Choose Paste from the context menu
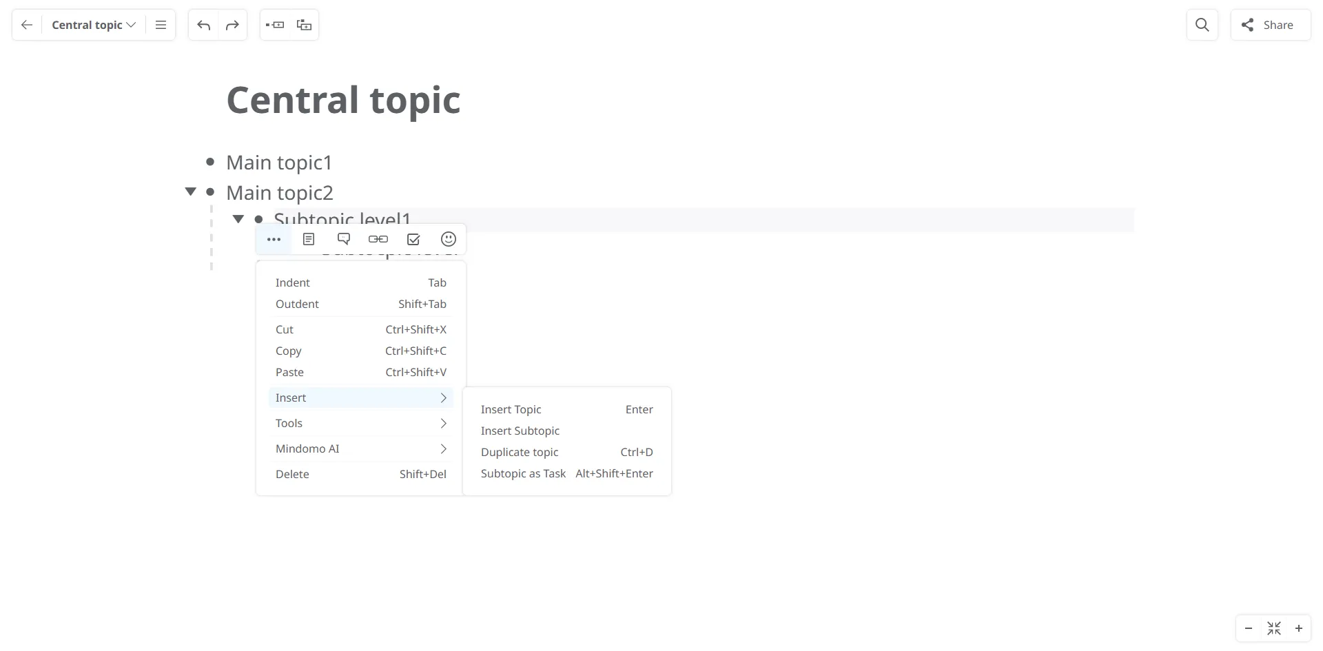The image size is (1323, 651). coord(360,372)
